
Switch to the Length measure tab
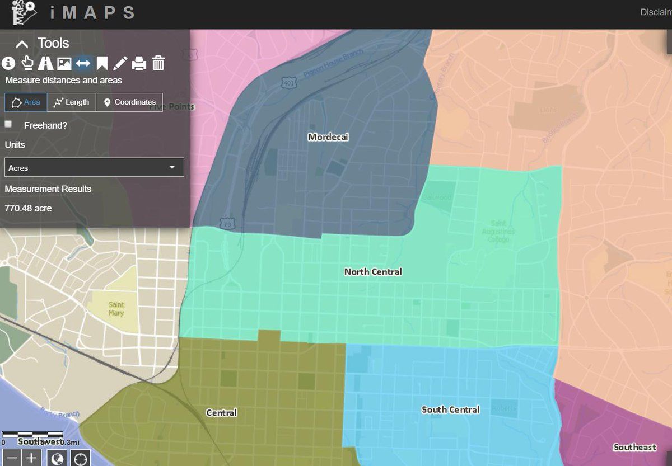tap(72, 102)
